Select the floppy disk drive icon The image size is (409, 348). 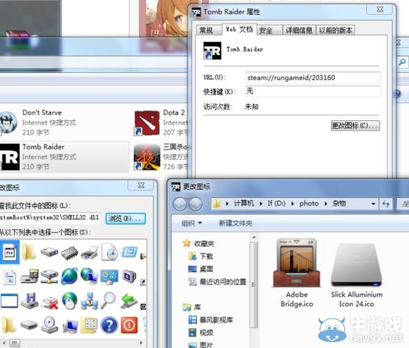(x=29, y=301)
